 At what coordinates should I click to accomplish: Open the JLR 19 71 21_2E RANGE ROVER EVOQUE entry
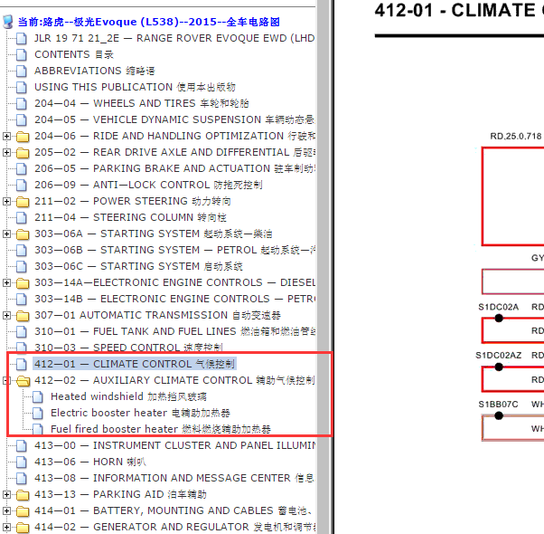[174, 38]
